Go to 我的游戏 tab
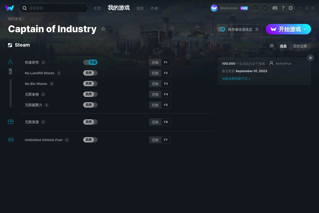Screen dimensions: 319x213 [119, 8]
